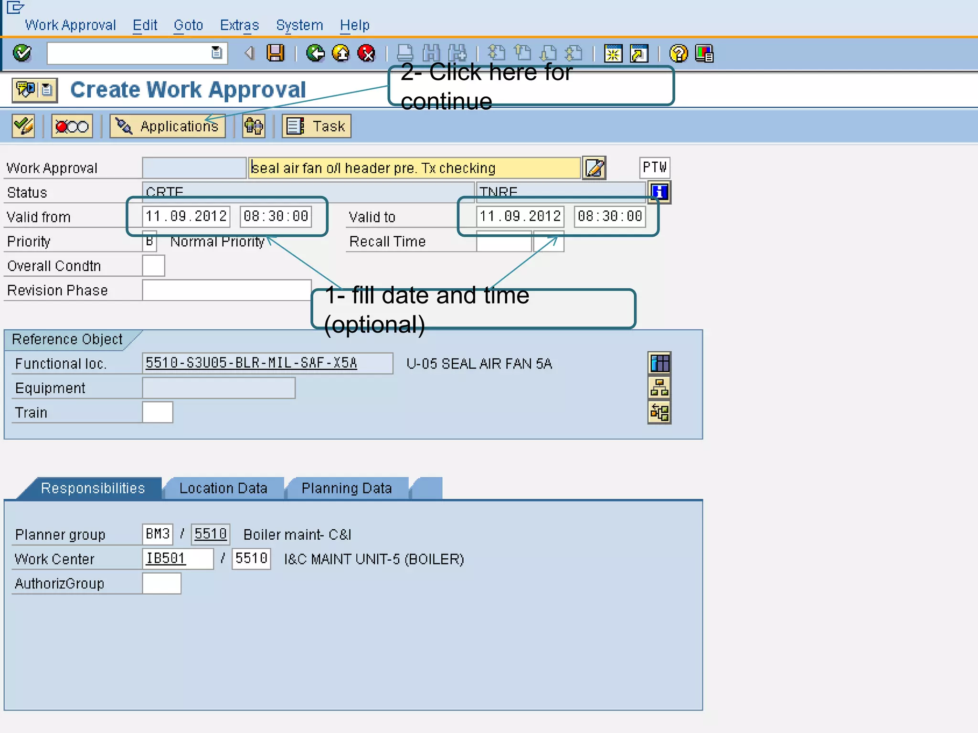The image size is (978, 733).
Task: Click the yellow Exit arrow icon
Action: (340, 53)
